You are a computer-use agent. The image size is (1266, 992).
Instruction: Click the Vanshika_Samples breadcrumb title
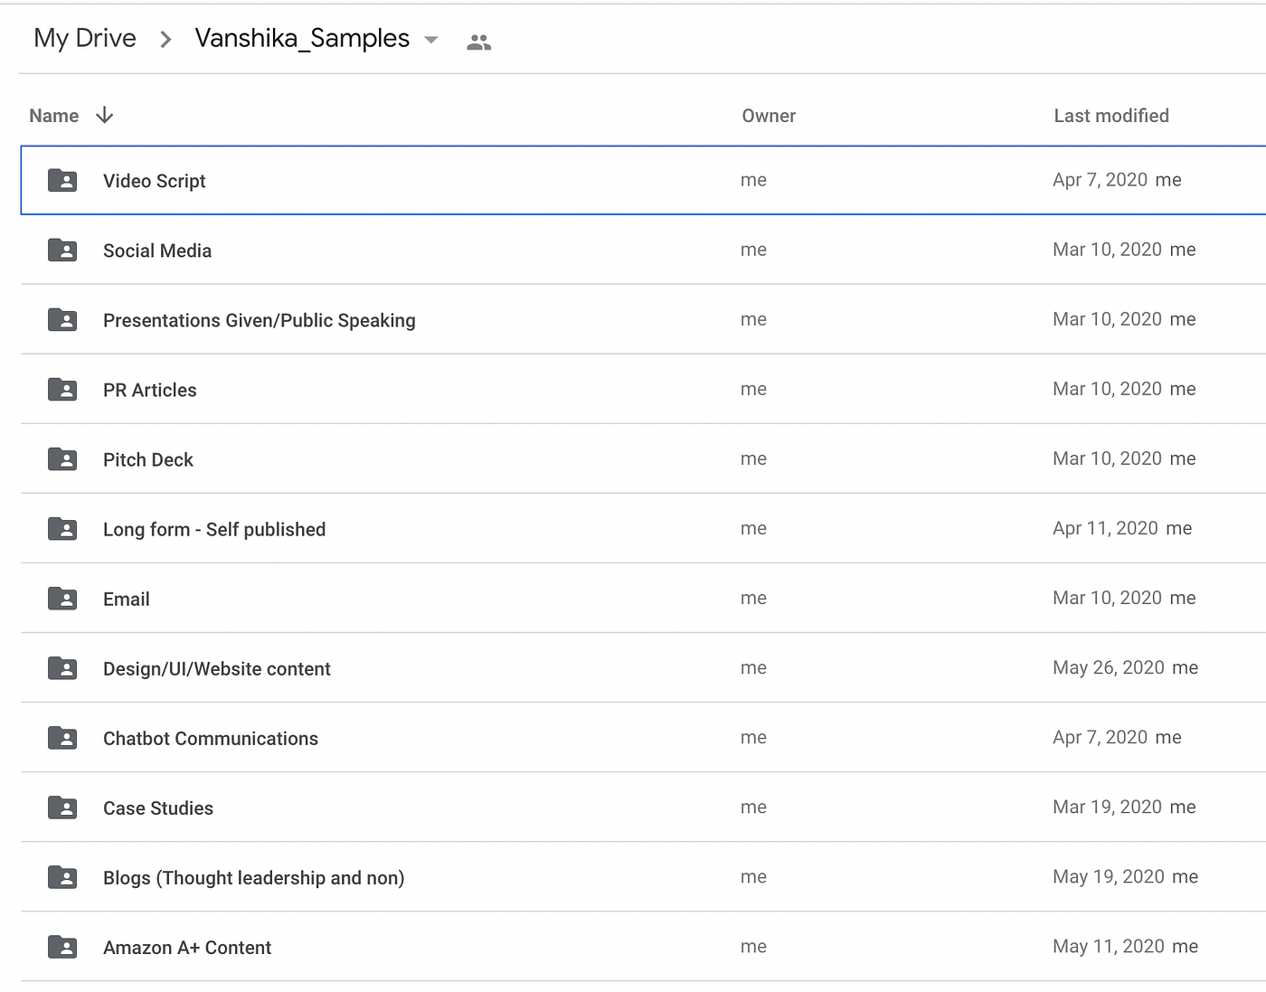click(x=302, y=38)
